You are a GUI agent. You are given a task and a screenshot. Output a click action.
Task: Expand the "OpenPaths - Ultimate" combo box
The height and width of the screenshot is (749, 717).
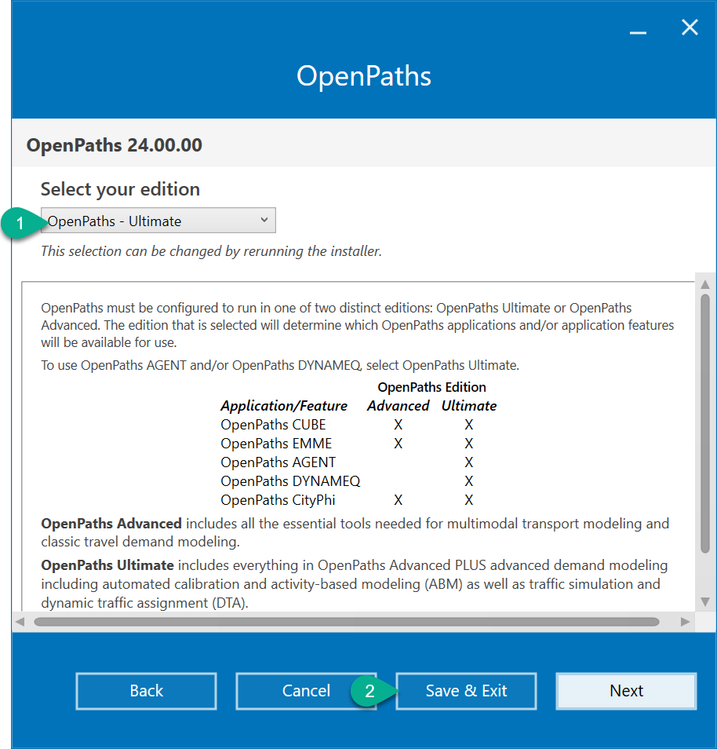click(157, 220)
